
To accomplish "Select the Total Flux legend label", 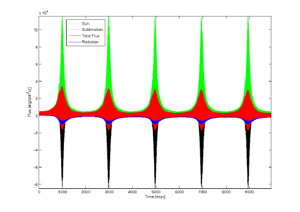I will click(91, 36).
